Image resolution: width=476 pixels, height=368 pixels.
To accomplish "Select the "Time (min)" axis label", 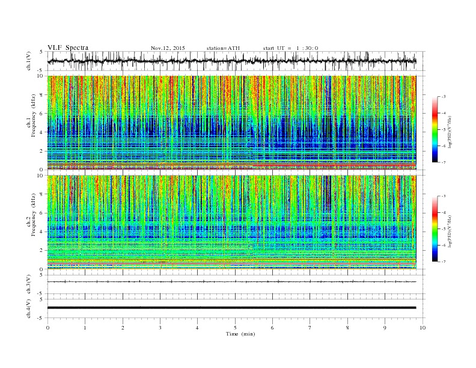I will click(x=240, y=334).
